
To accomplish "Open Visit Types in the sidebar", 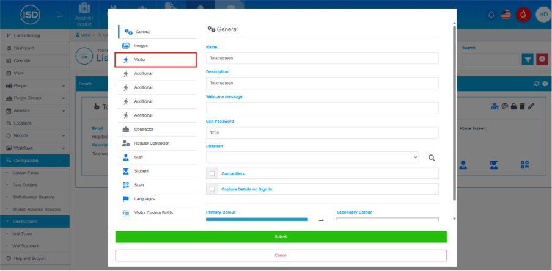I will click(22, 234).
